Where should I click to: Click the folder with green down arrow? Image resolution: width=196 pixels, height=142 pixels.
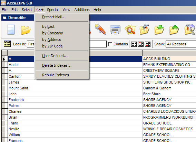(159, 30)
